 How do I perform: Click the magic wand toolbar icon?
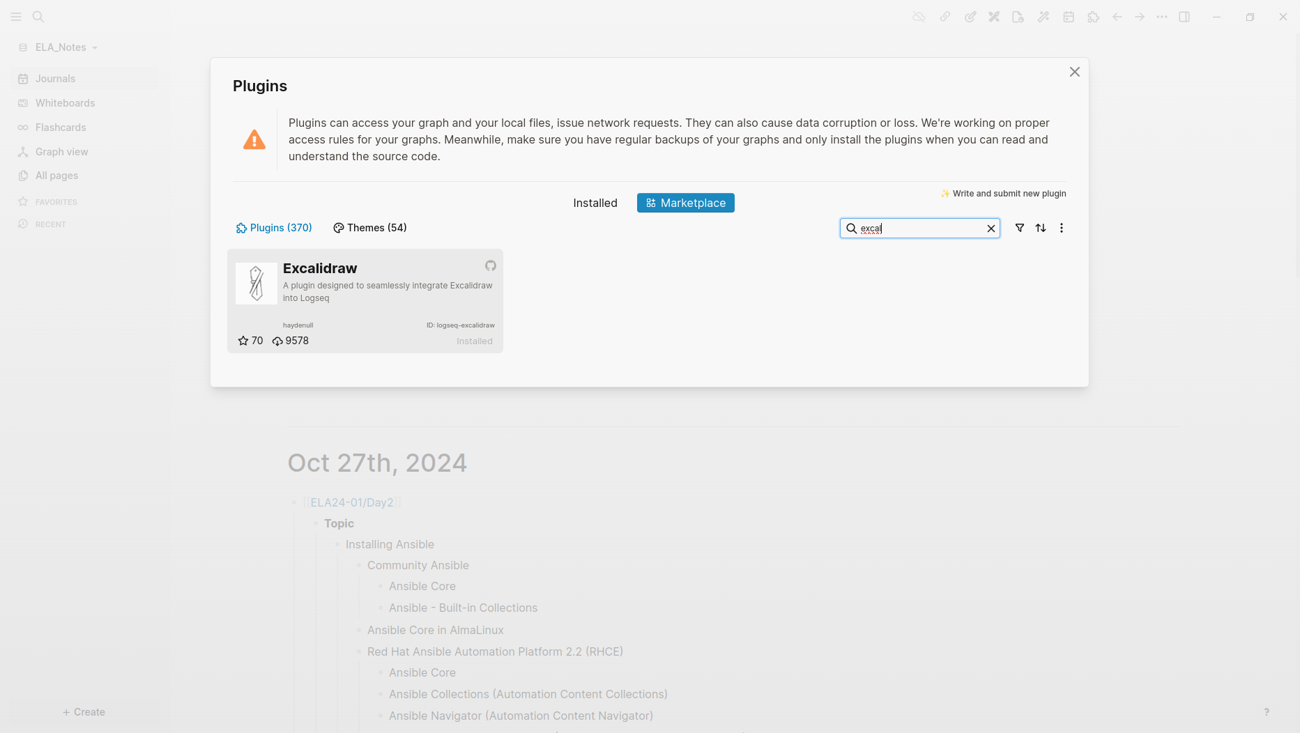(x=1043, y=17)
